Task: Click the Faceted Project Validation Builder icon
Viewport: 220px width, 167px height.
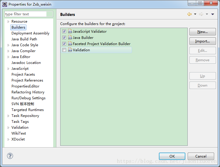Action: [x=70, y=44]
